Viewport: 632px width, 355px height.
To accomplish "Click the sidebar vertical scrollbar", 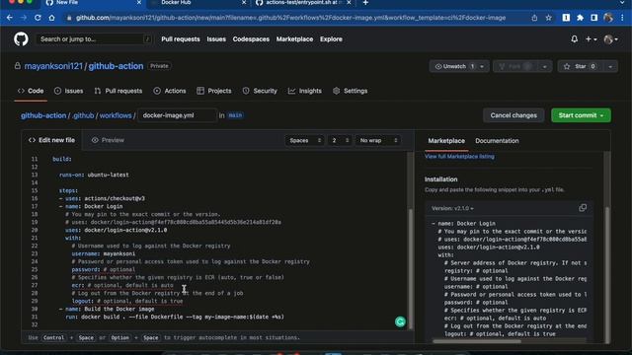I will 607,274.
